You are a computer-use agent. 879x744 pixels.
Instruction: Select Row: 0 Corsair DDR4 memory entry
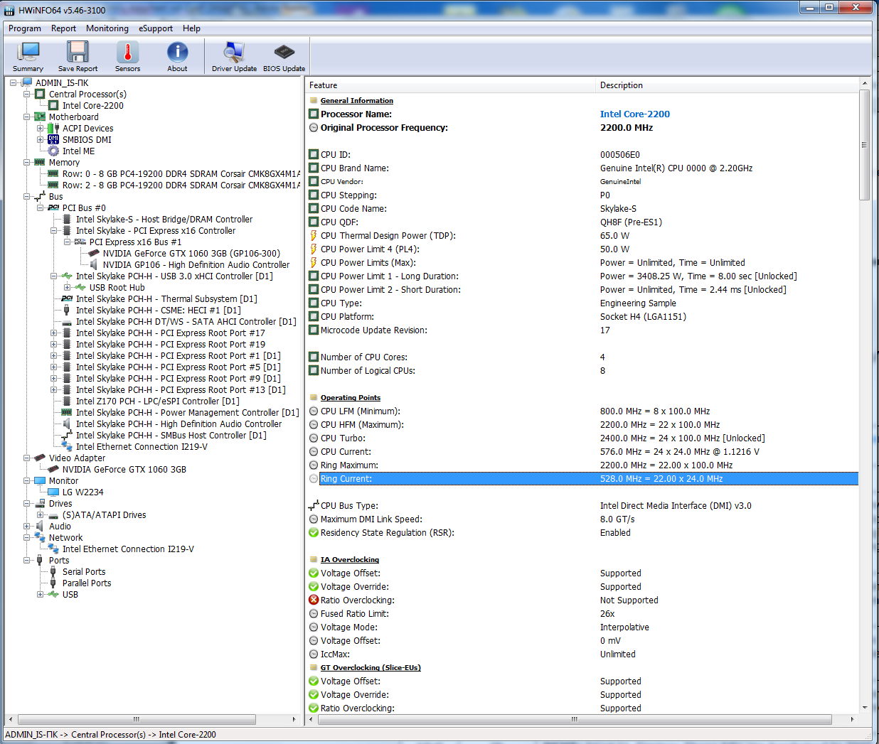pos(181,174)
